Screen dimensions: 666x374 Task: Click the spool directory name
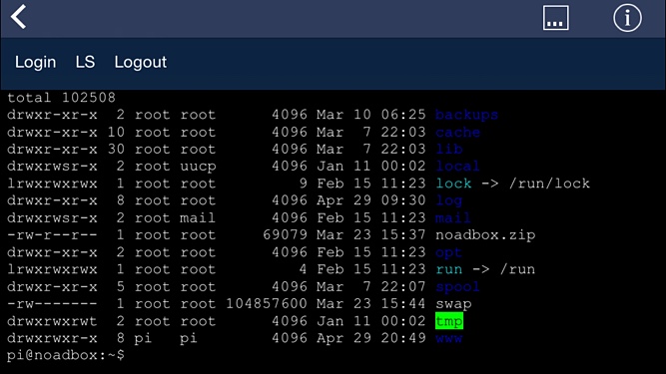(x=458, y=287)
